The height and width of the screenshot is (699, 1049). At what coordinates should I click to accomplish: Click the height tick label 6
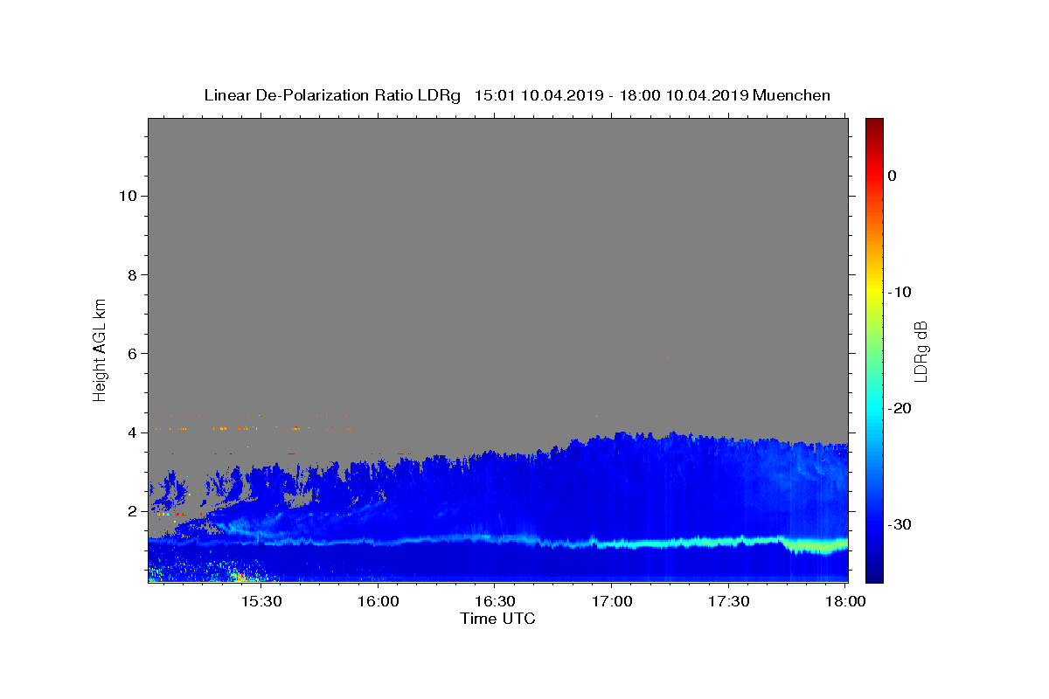click(132, 353)
